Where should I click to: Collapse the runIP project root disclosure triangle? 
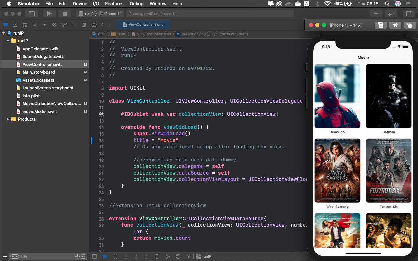pyautogui.click(x=4, y=33)
